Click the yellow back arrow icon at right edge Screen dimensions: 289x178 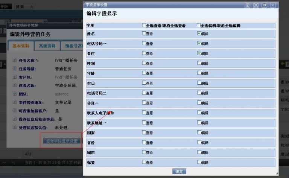coord(283,65)
